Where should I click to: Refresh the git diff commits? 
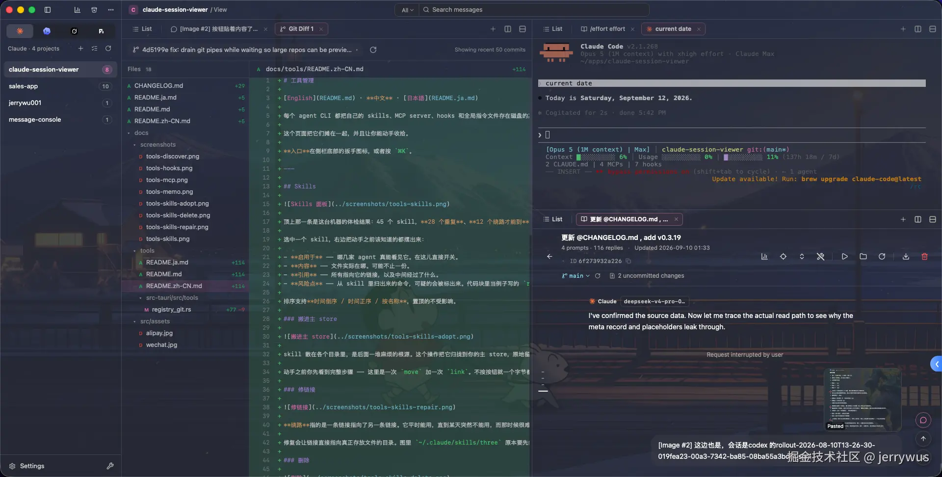373,50
